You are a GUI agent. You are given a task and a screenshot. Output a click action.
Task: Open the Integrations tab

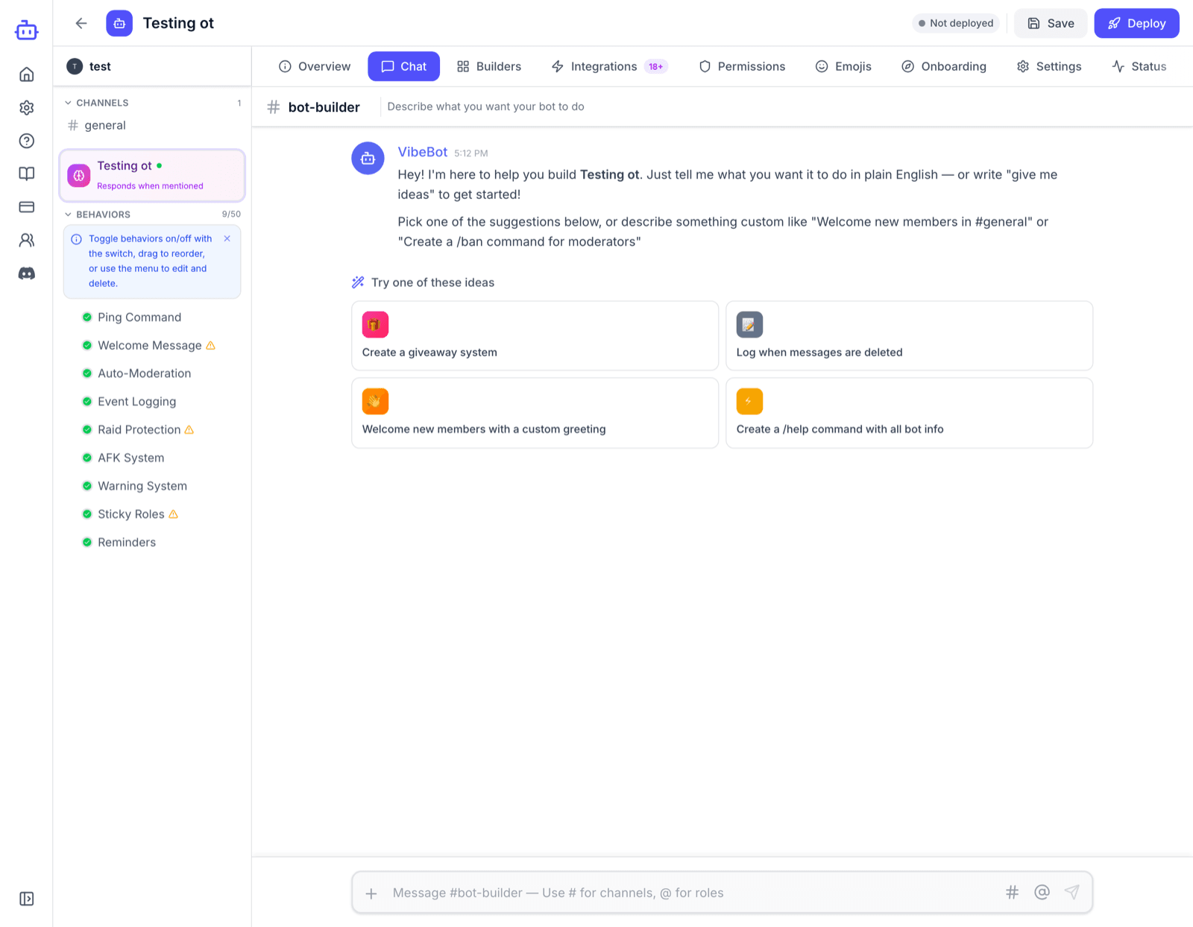tap(609, 66)
